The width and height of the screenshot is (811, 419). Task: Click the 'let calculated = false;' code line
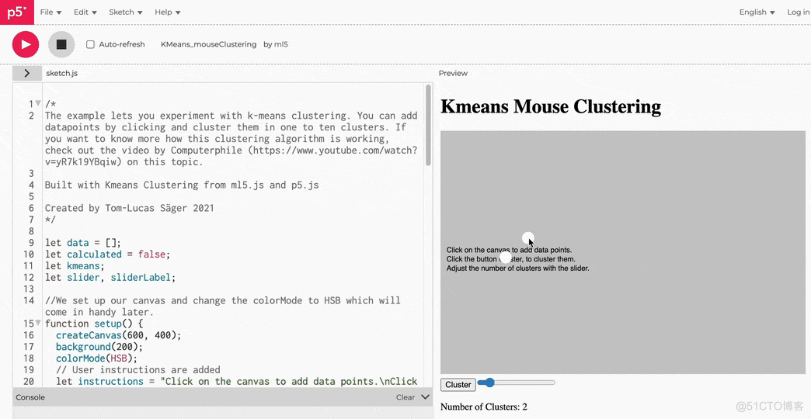(107, 255)
